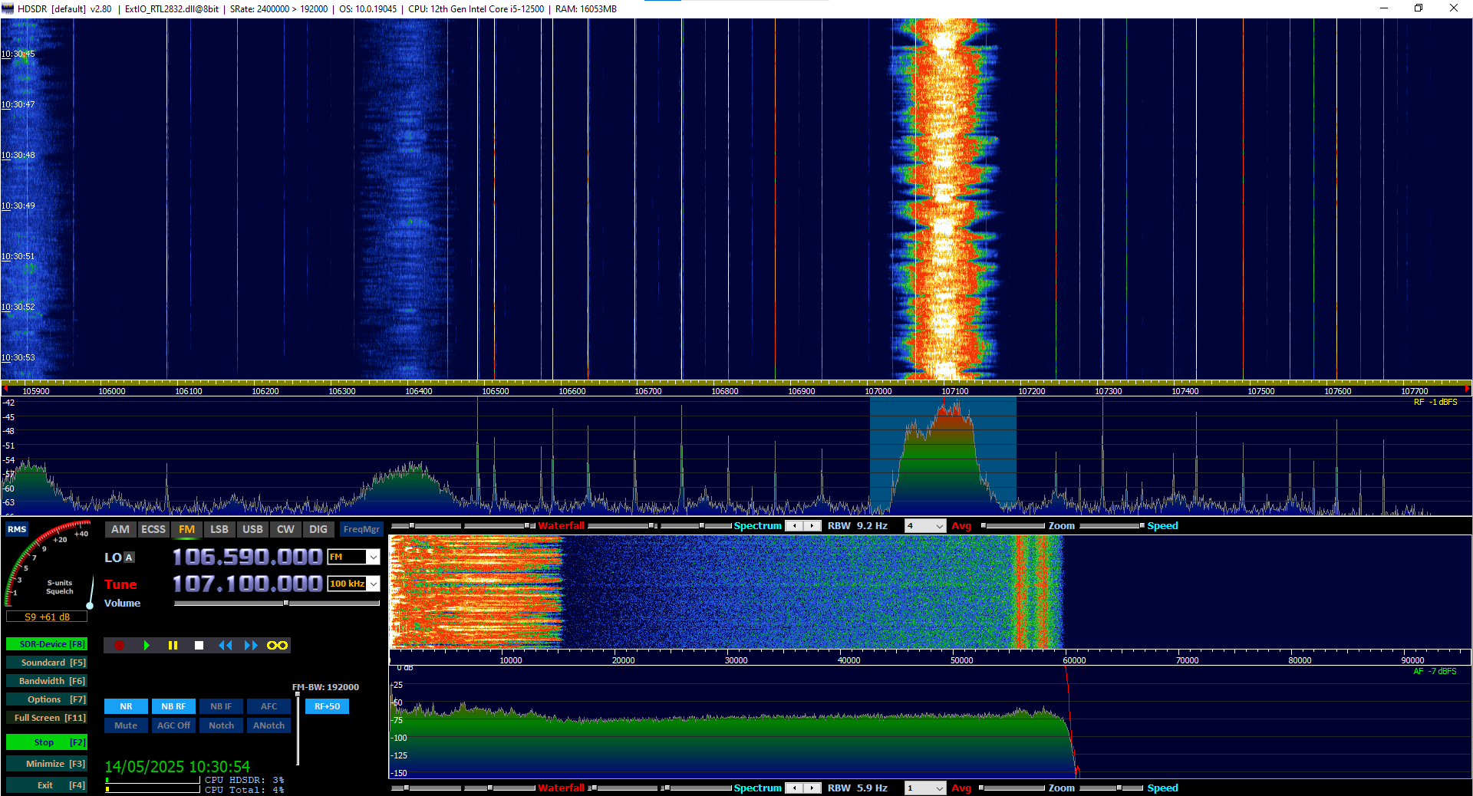Enable the NB RF noise blanker
The image size is (1473, 796).
tap(173, 706)
